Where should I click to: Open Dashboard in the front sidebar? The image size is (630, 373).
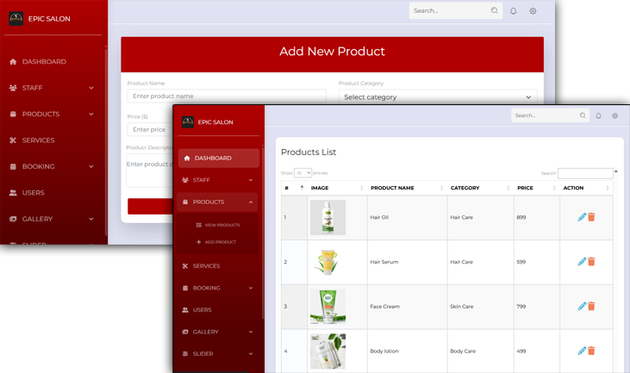point(212,159)
